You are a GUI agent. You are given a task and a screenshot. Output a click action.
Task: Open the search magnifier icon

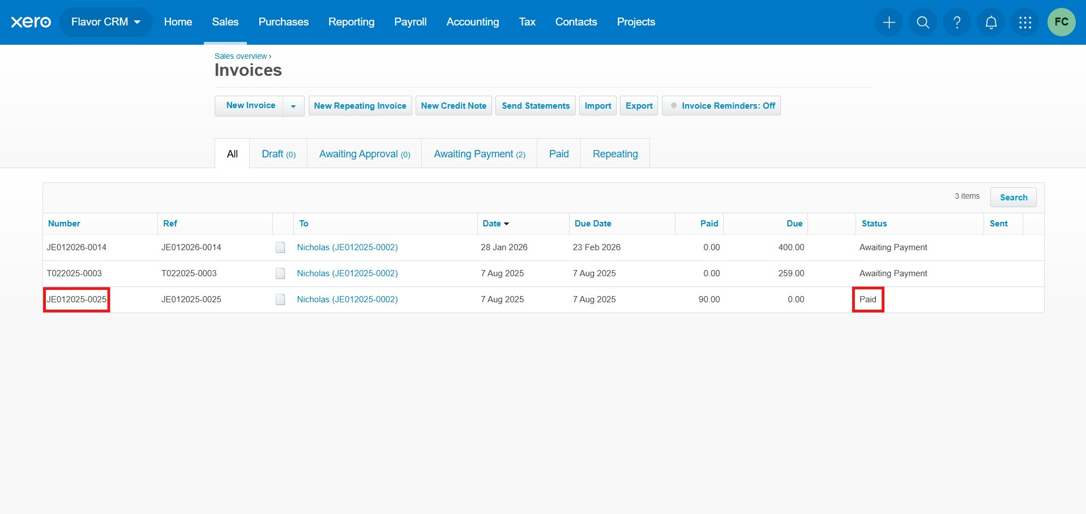923,22
